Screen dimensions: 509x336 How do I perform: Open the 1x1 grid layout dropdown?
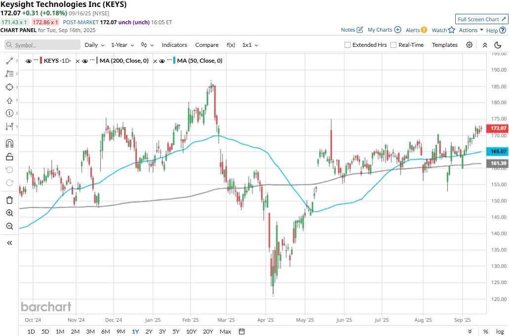(x=250, y=45)
